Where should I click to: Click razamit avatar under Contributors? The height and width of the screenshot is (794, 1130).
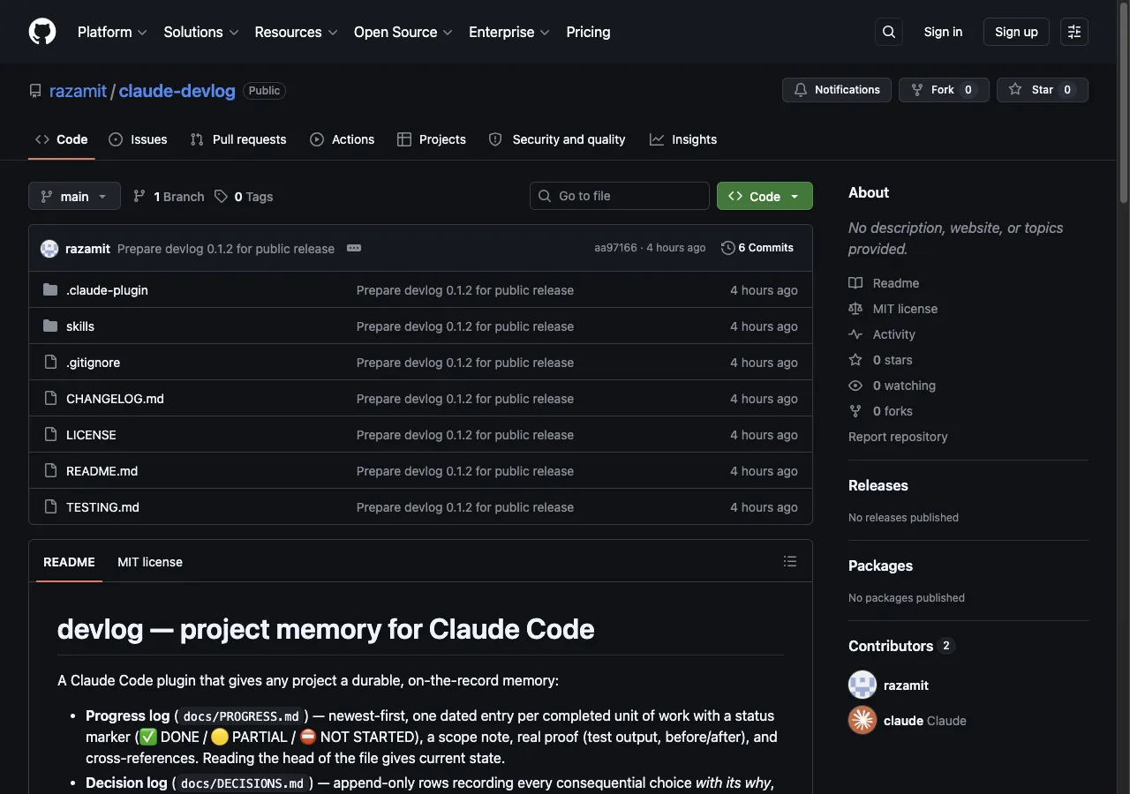pyautogui.click(x=863, y=685)
